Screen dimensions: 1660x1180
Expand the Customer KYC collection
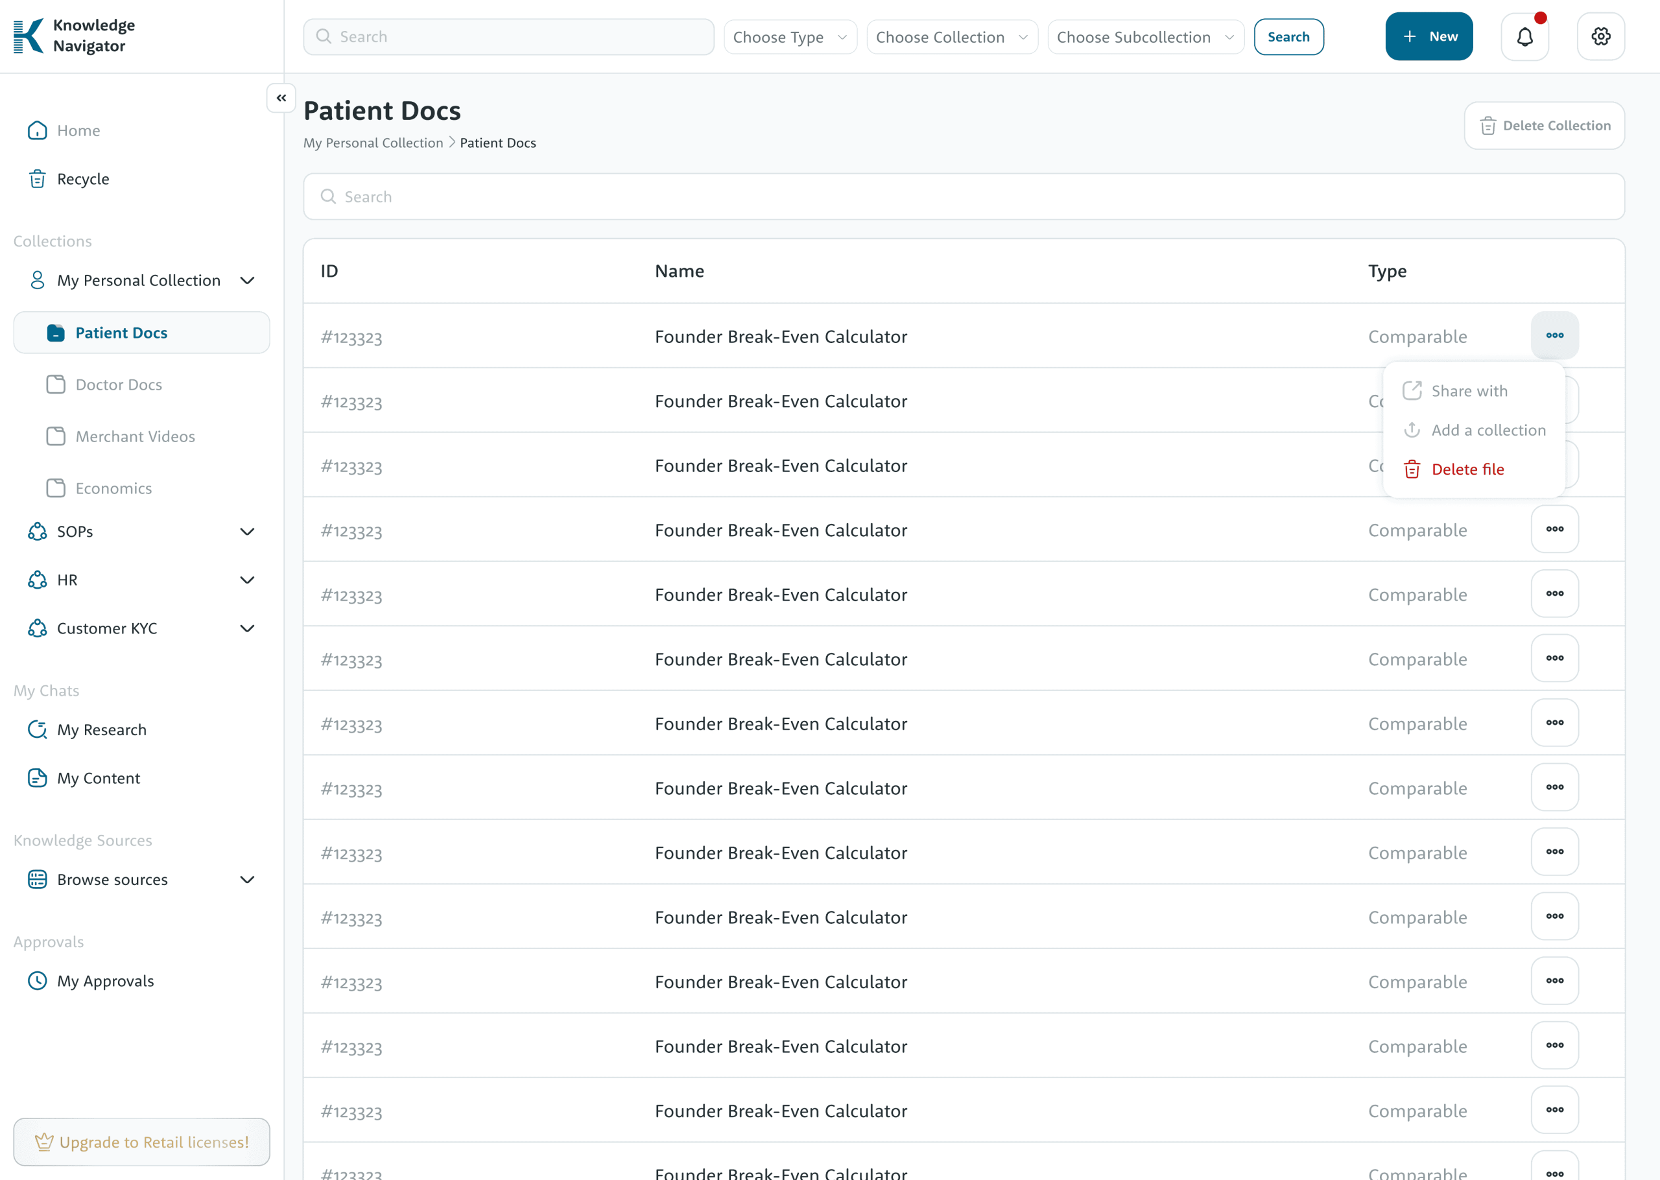point(247,628)
